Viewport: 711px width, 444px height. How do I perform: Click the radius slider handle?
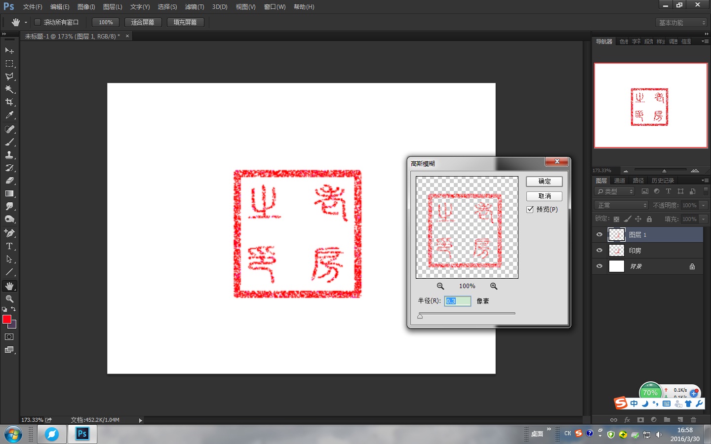[x=420, y=316]
